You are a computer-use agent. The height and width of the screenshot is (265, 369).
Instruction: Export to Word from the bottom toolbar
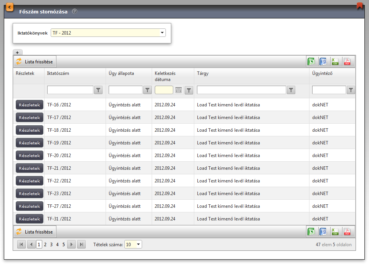click(323, 232)
